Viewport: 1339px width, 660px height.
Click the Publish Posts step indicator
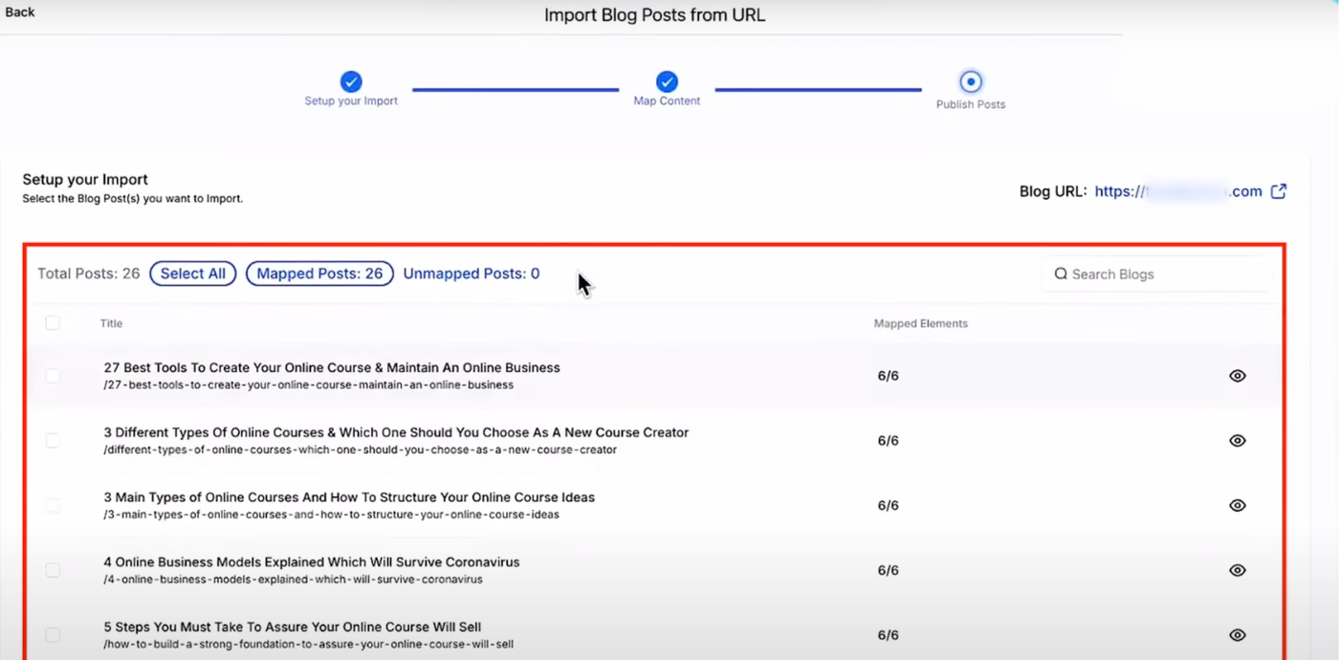click(x=971, y=81)
